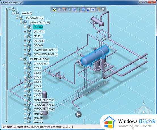The width and height of the screenshot is (157, 130).
Task: Select the (/SPOOL-TEST) tree item
Action: click(41, 63)
